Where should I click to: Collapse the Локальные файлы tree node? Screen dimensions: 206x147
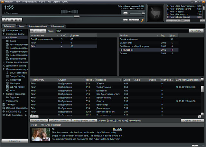pyautogui.click(x=4, y=34)
